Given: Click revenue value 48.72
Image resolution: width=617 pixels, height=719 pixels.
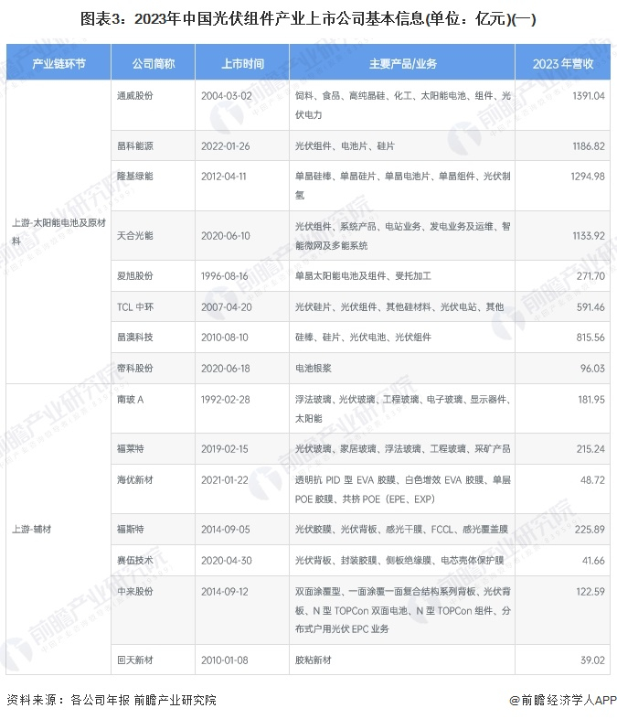Looking at the screenshot, I should tap(592, 479).
